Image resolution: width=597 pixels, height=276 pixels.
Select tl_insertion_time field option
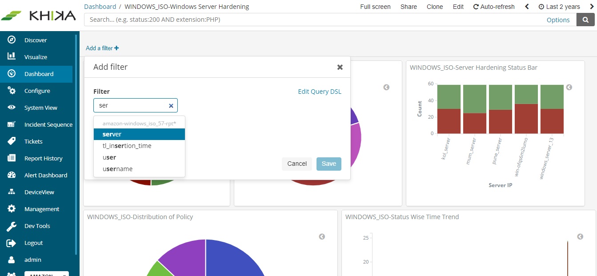point(139,146)
